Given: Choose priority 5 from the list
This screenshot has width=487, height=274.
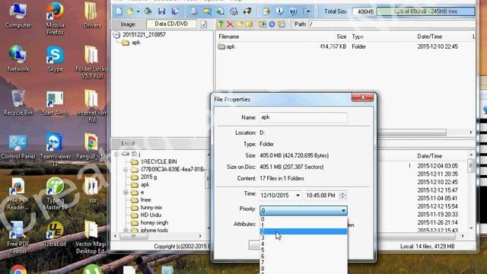Looking at the screenshot, I should click(x=304, y=250).
